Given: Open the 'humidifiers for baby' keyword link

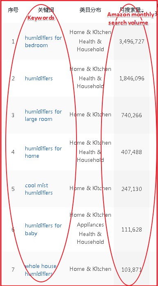Looking at the screenshot, I should pos(43,229).
